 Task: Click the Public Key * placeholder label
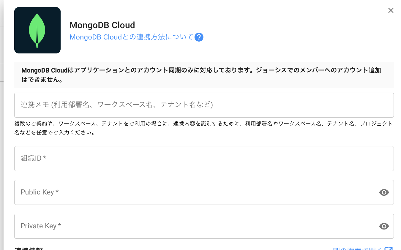pyautogui.click(x=40, y=192)
